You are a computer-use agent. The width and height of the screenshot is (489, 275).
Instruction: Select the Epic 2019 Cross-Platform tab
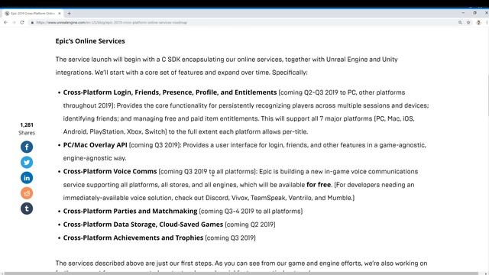tap(32, 14)
